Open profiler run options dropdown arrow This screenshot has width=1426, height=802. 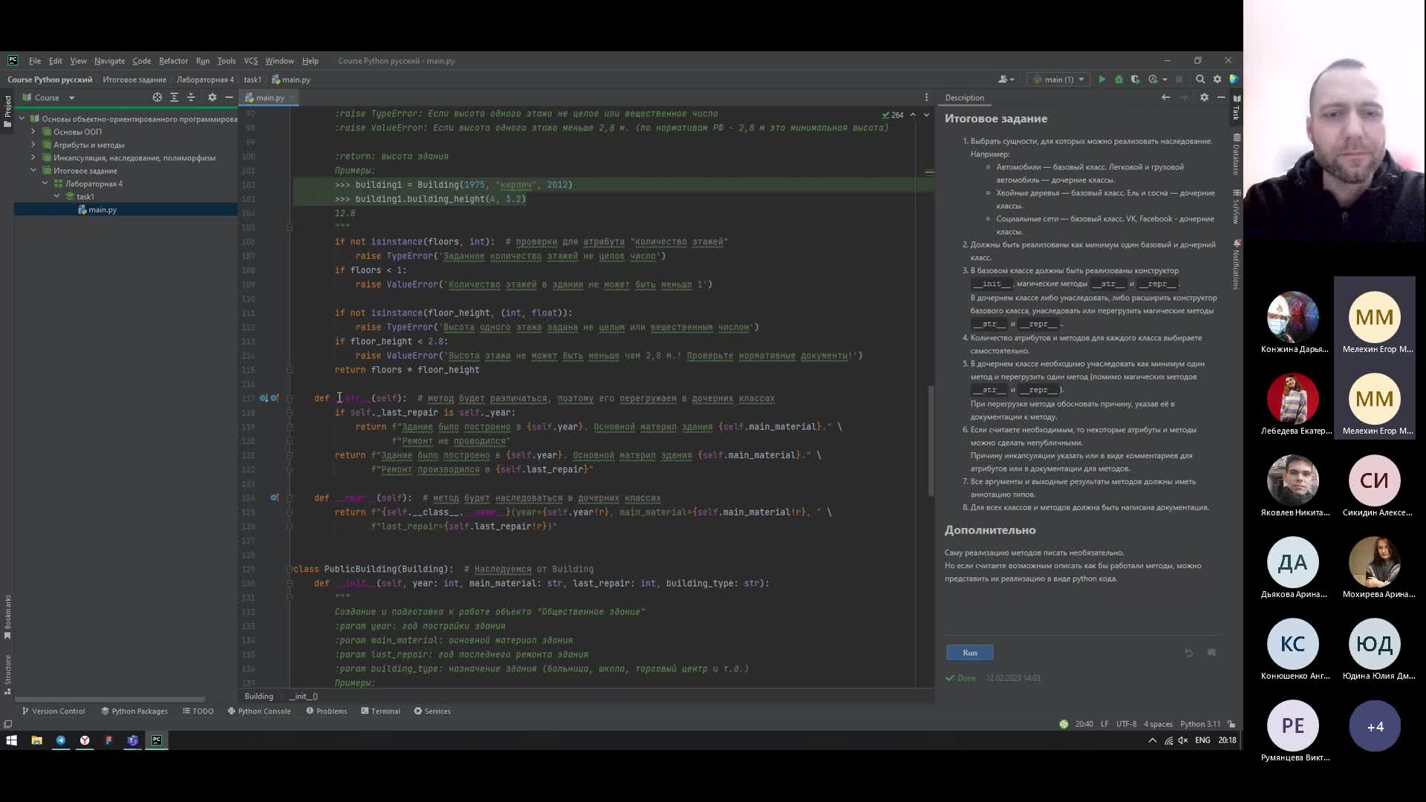[x=1165, y=79]
